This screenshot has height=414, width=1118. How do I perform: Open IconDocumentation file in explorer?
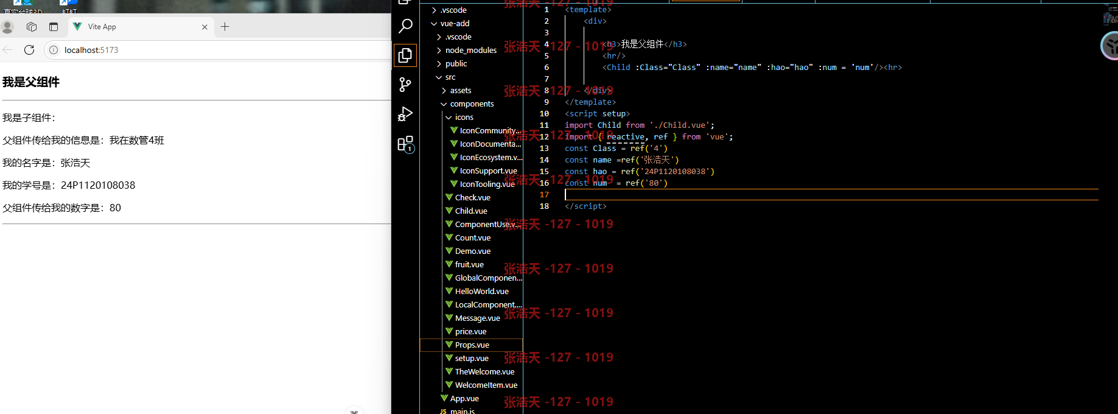[486, 144]
